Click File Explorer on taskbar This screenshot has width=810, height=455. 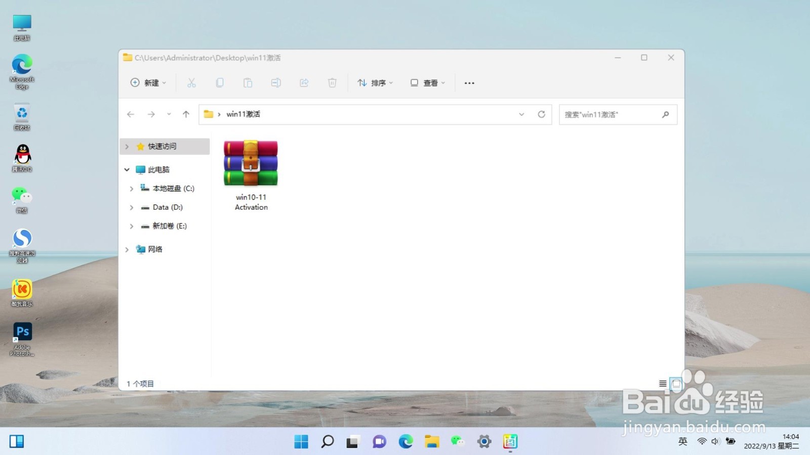pyautogui.click(x=432, y=442)
